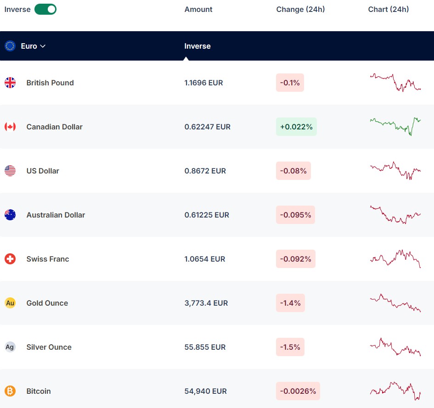
Task: Select the Inverse column header tab
Action: pyautogui.click(x=197, y=46)
